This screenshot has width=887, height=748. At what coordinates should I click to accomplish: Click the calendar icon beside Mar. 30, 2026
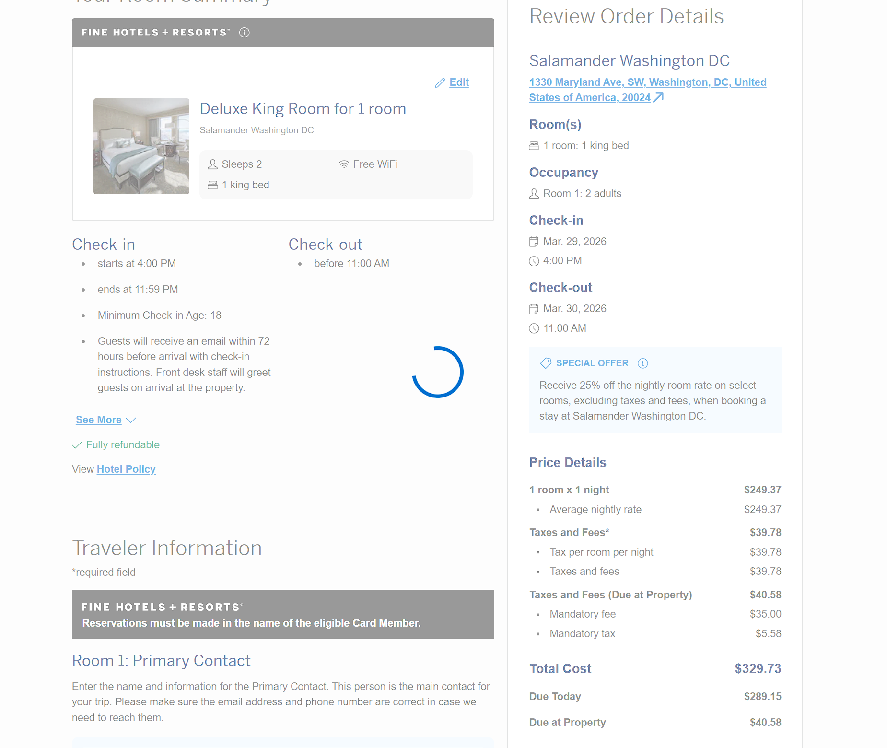click(x=534, y=309)
